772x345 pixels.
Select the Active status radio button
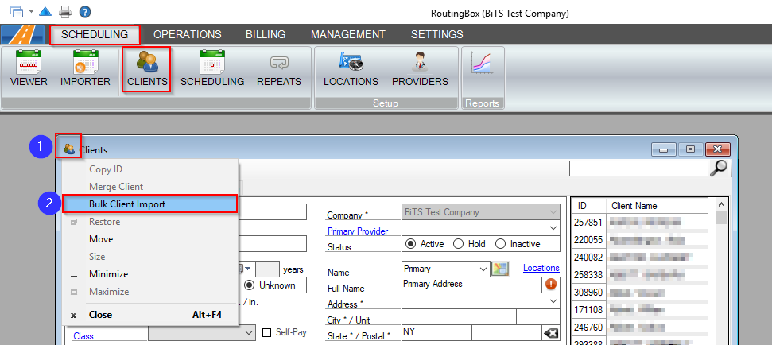tap(411, 244)
